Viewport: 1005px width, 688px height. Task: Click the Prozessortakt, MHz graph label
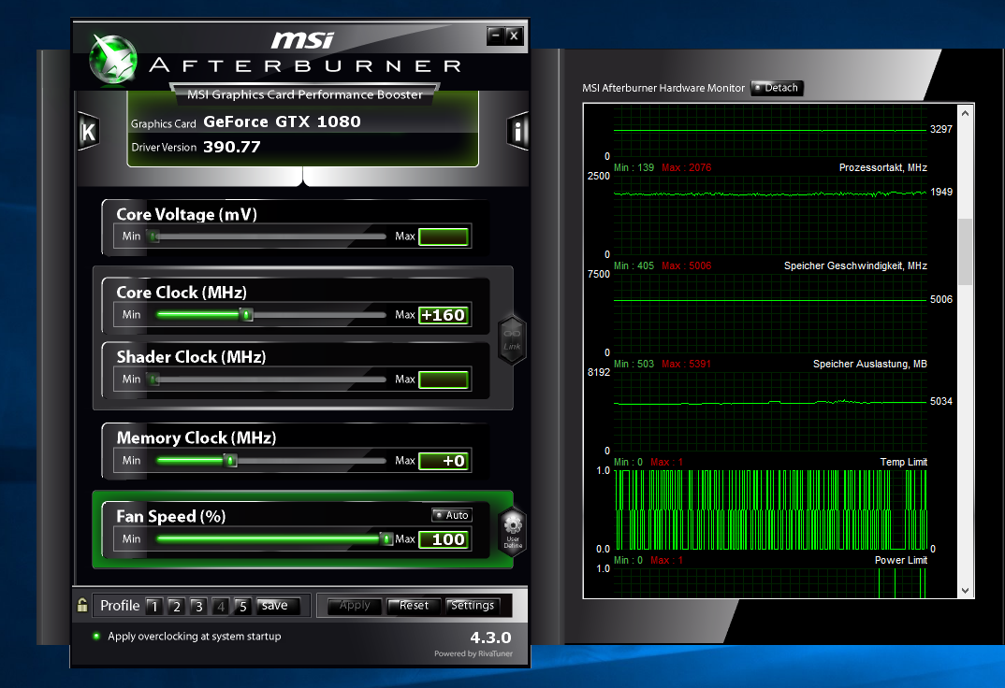coord(882,167)
